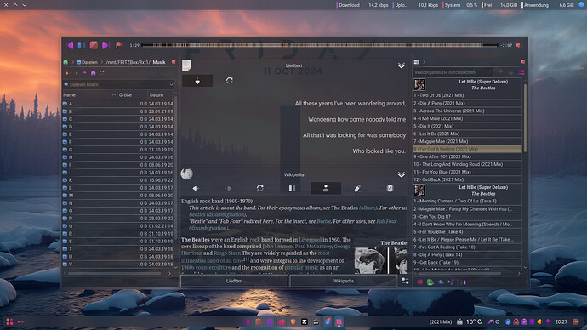This screenshot has height=330, width=587.
Task: Click the purple music note playlist icon
Action: click(451, 282)
